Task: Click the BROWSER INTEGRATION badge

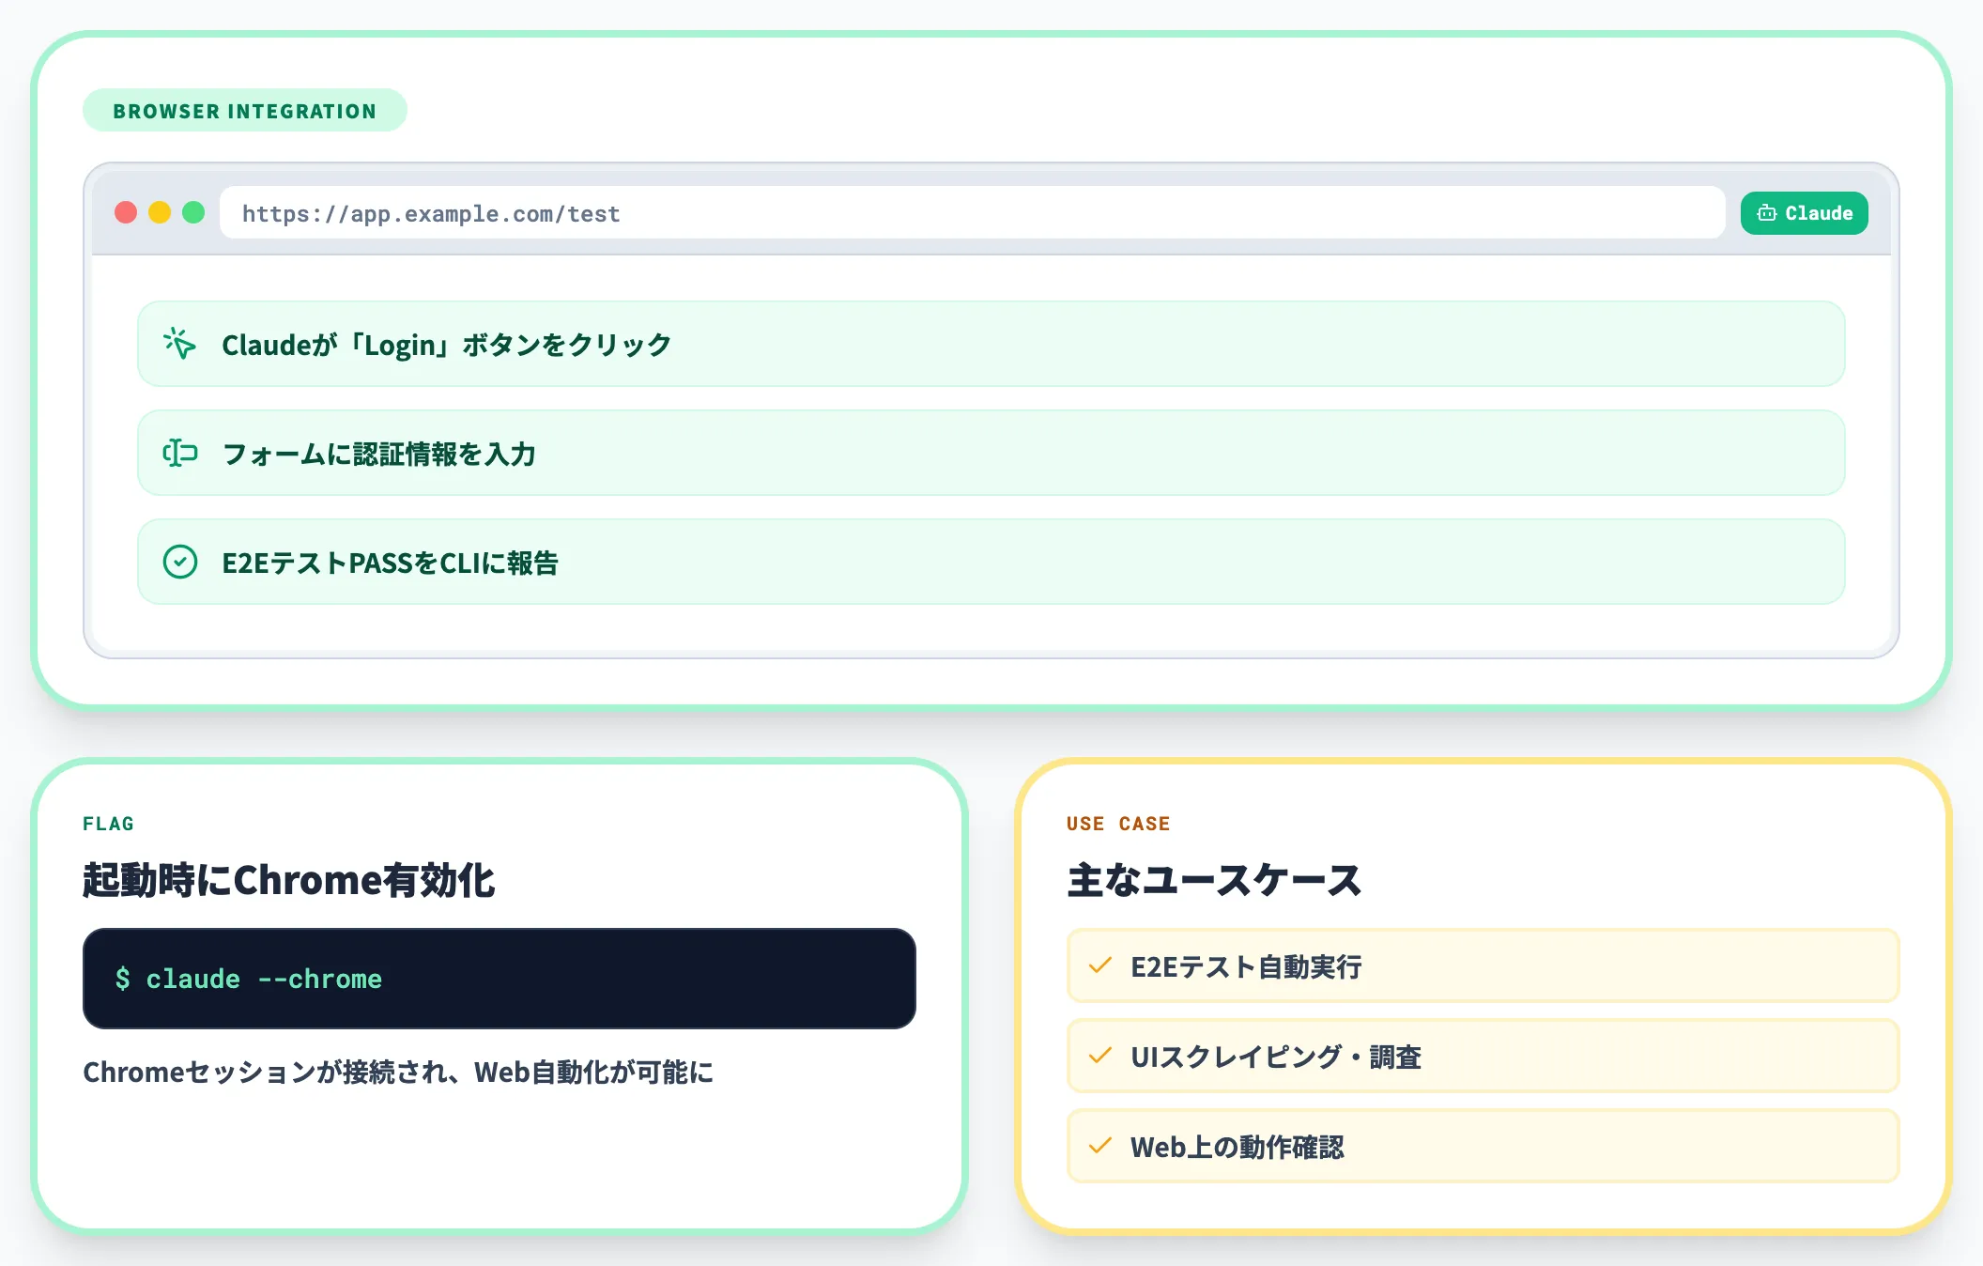Action: (244, 111)
